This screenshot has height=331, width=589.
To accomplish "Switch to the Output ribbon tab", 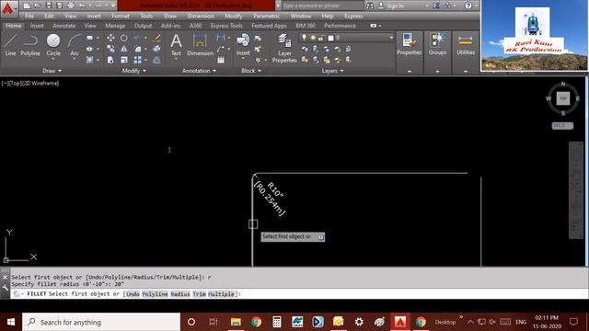I will [144, 26].
